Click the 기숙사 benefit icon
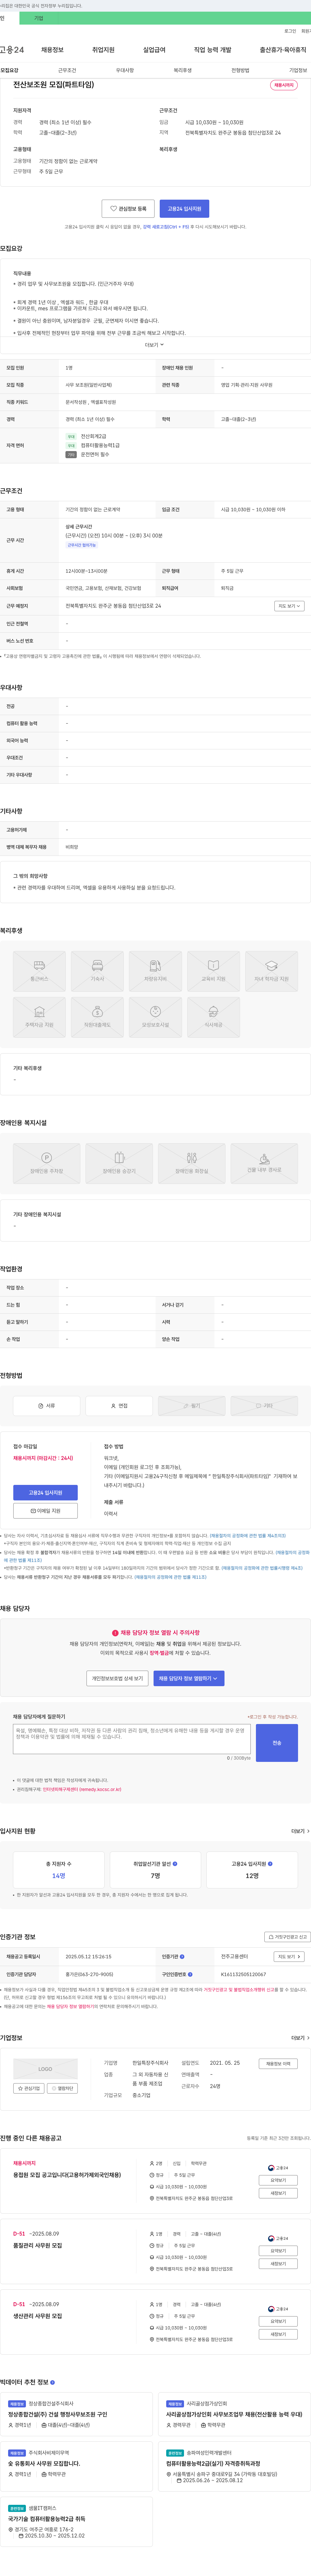This screenshot has width=311, height=2576. pyautogui.click(x=97, y=971)
